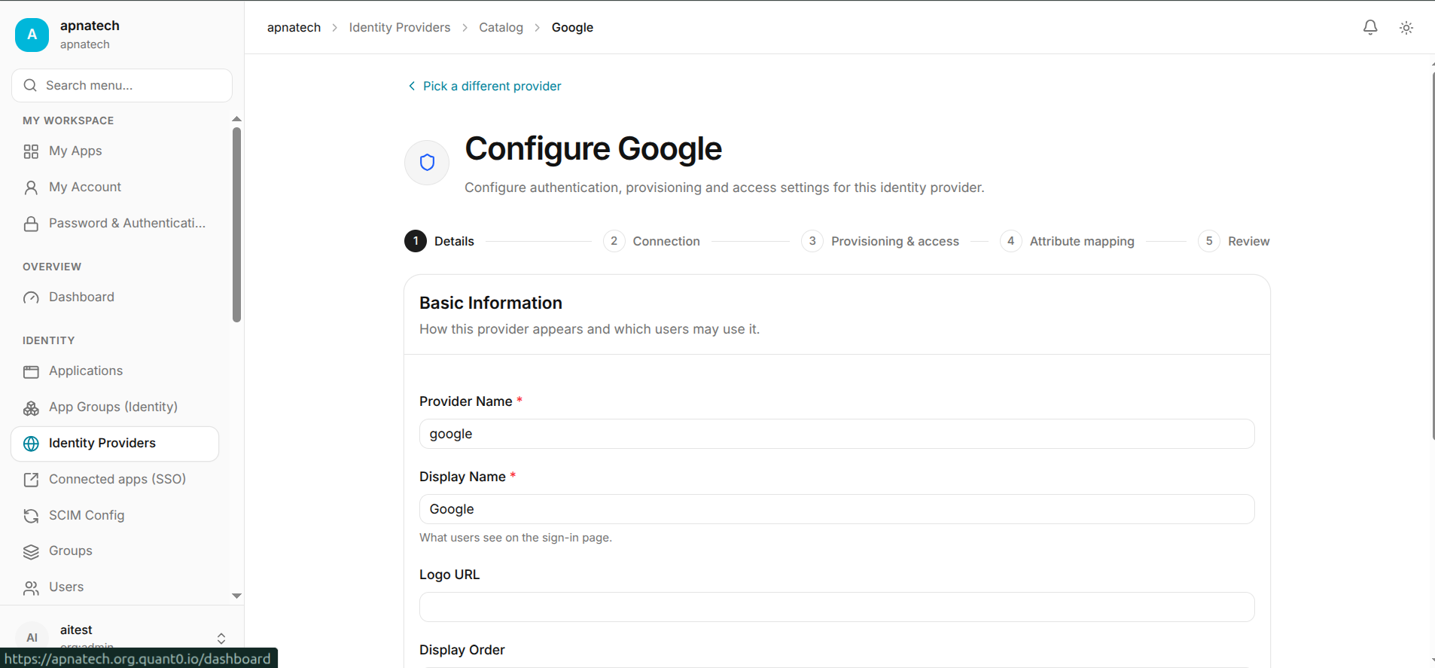Focus the Display Name input field
Screen dimensions: 1435x668
(x=836, y=509)
